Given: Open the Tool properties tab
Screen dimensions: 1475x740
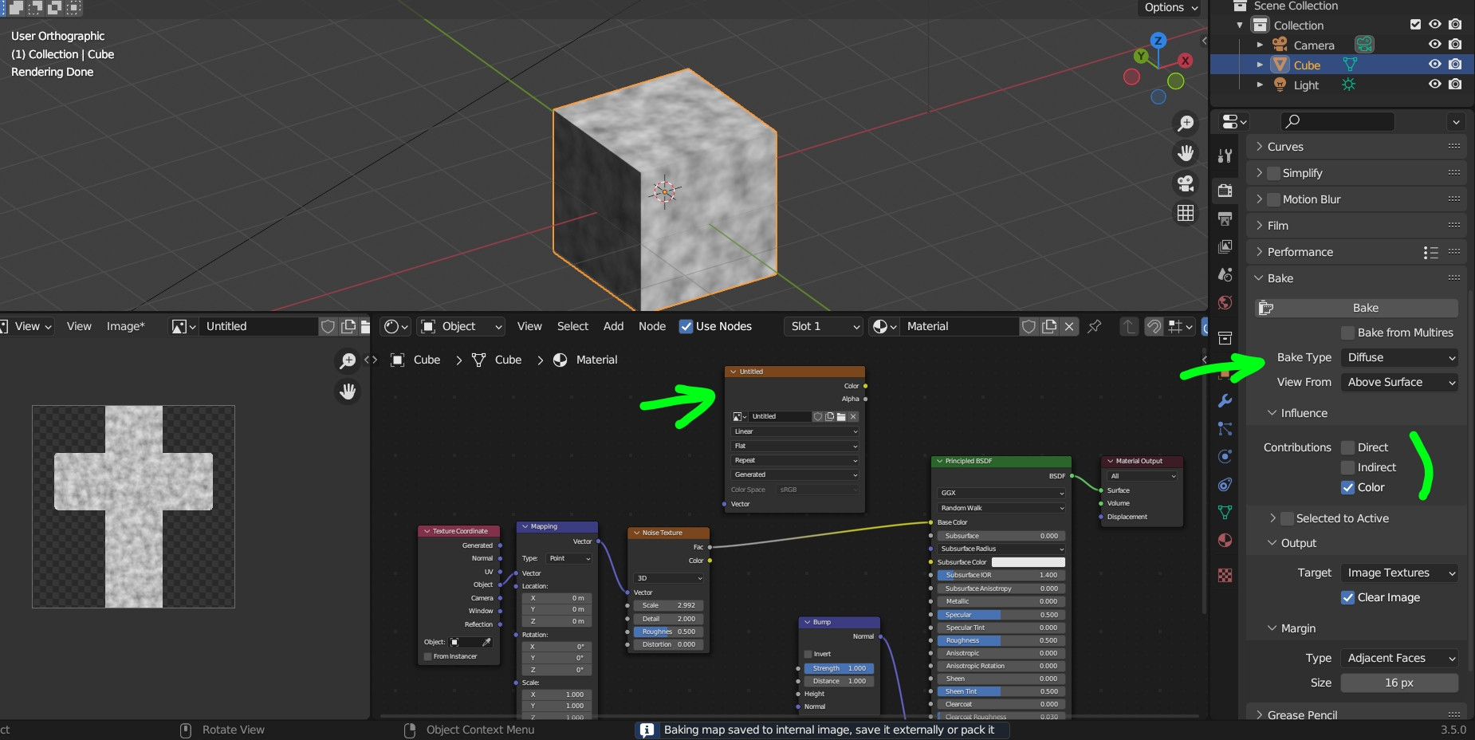Looking at the screenshot, I should [x=1225, y=156].
